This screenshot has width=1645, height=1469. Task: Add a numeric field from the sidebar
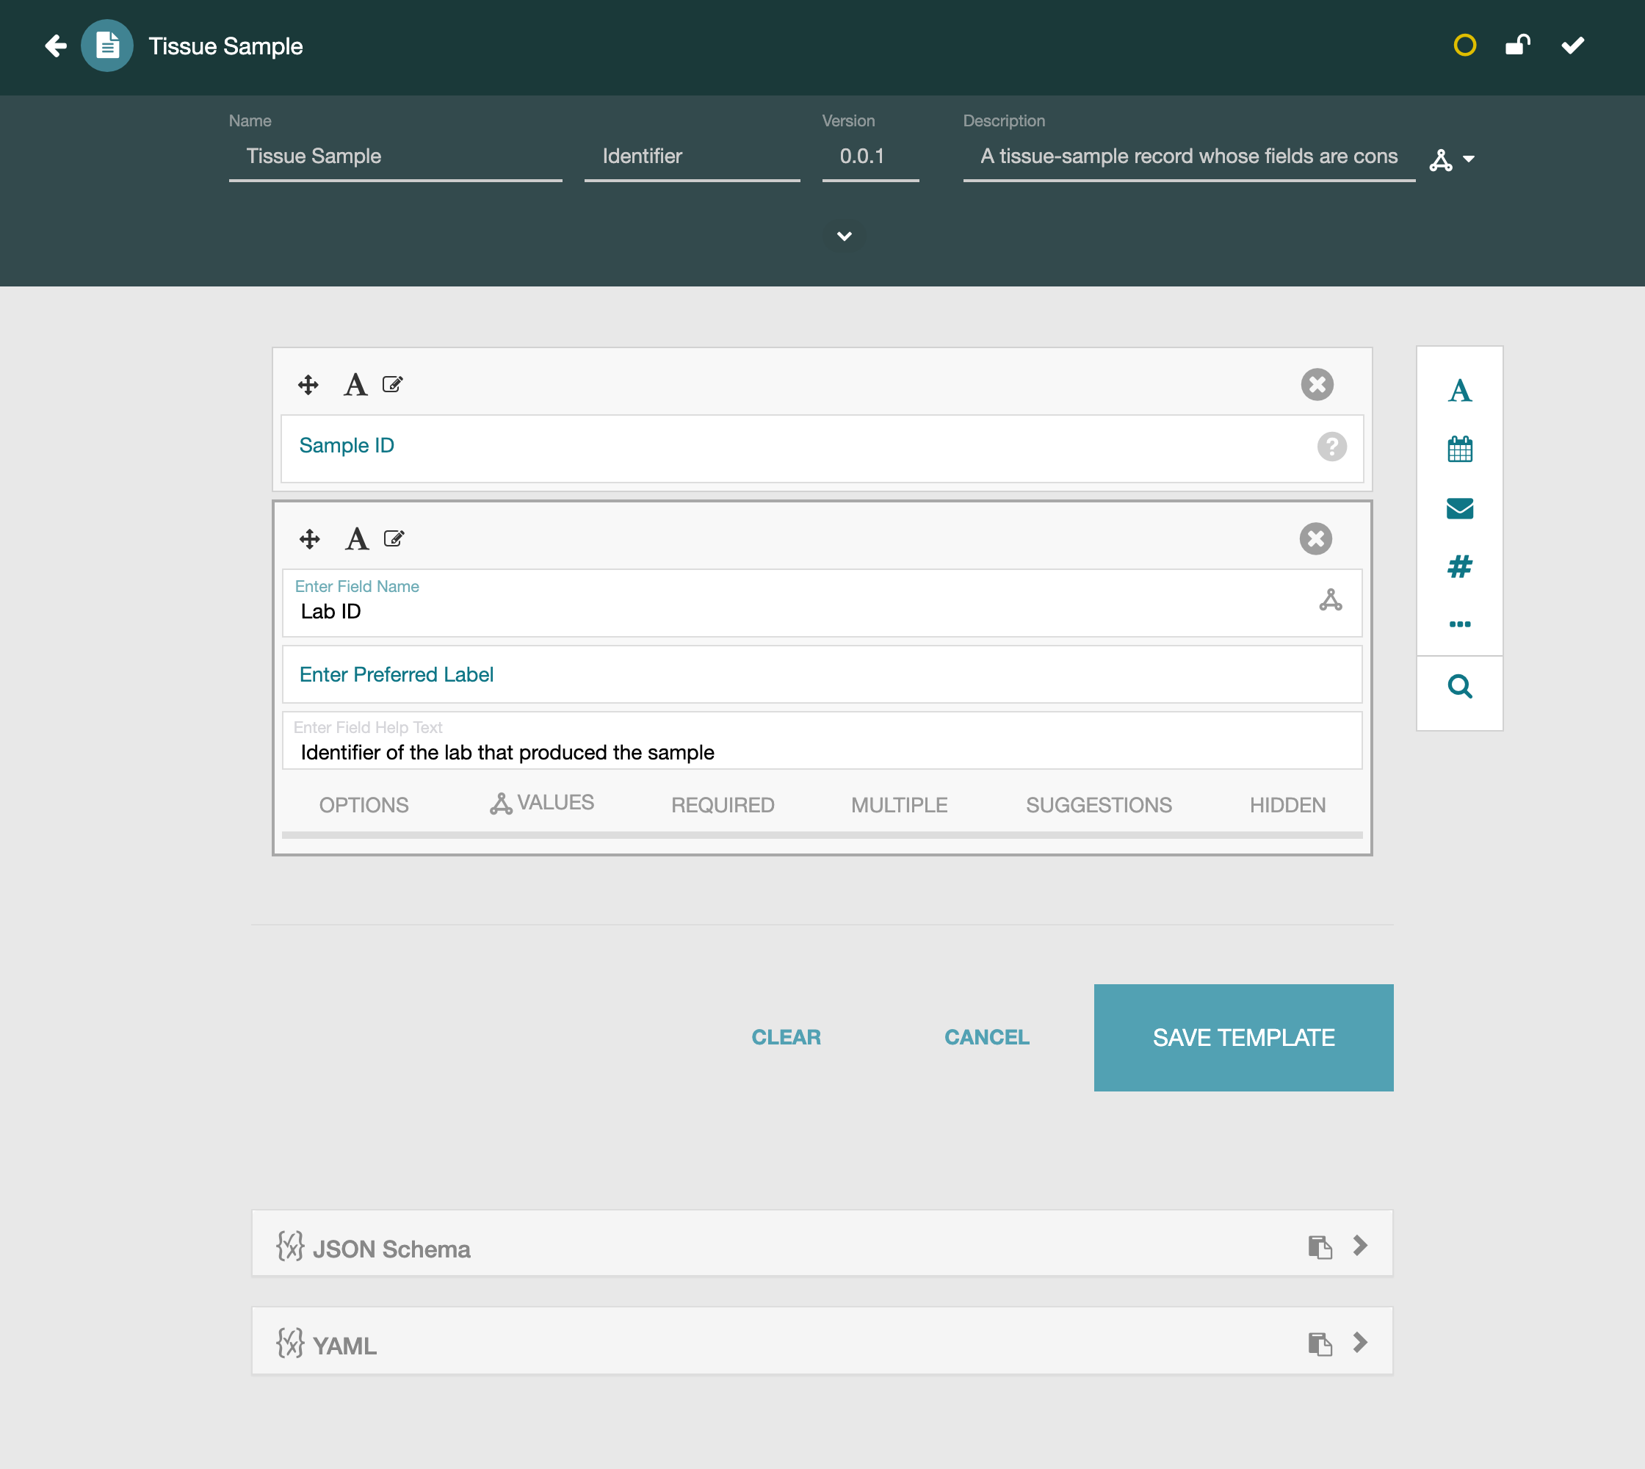pyautogui.click(x=1459, y=566)
